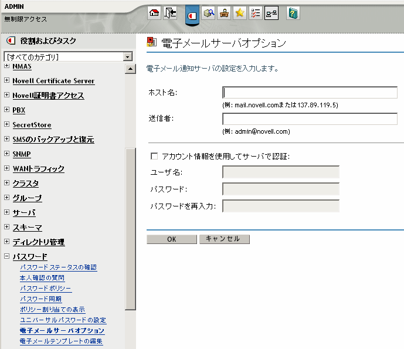Screen dimensions: 404x349
Task: Click the Exit door icon in toolbar
Action: click(x=170, y=13)
